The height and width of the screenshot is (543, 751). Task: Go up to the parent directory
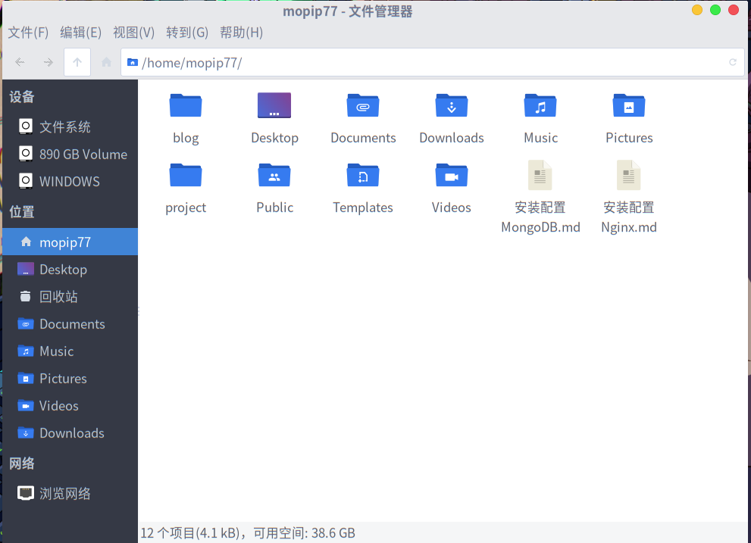77,62
